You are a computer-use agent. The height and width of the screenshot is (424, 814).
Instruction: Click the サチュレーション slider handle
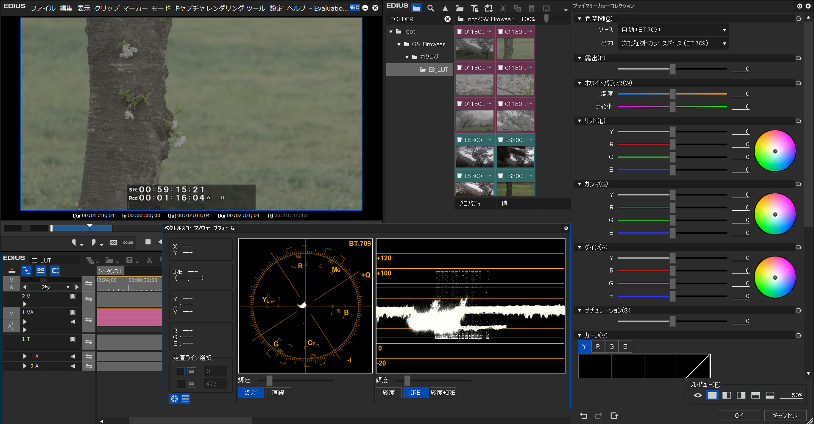(x=672, y=321)
